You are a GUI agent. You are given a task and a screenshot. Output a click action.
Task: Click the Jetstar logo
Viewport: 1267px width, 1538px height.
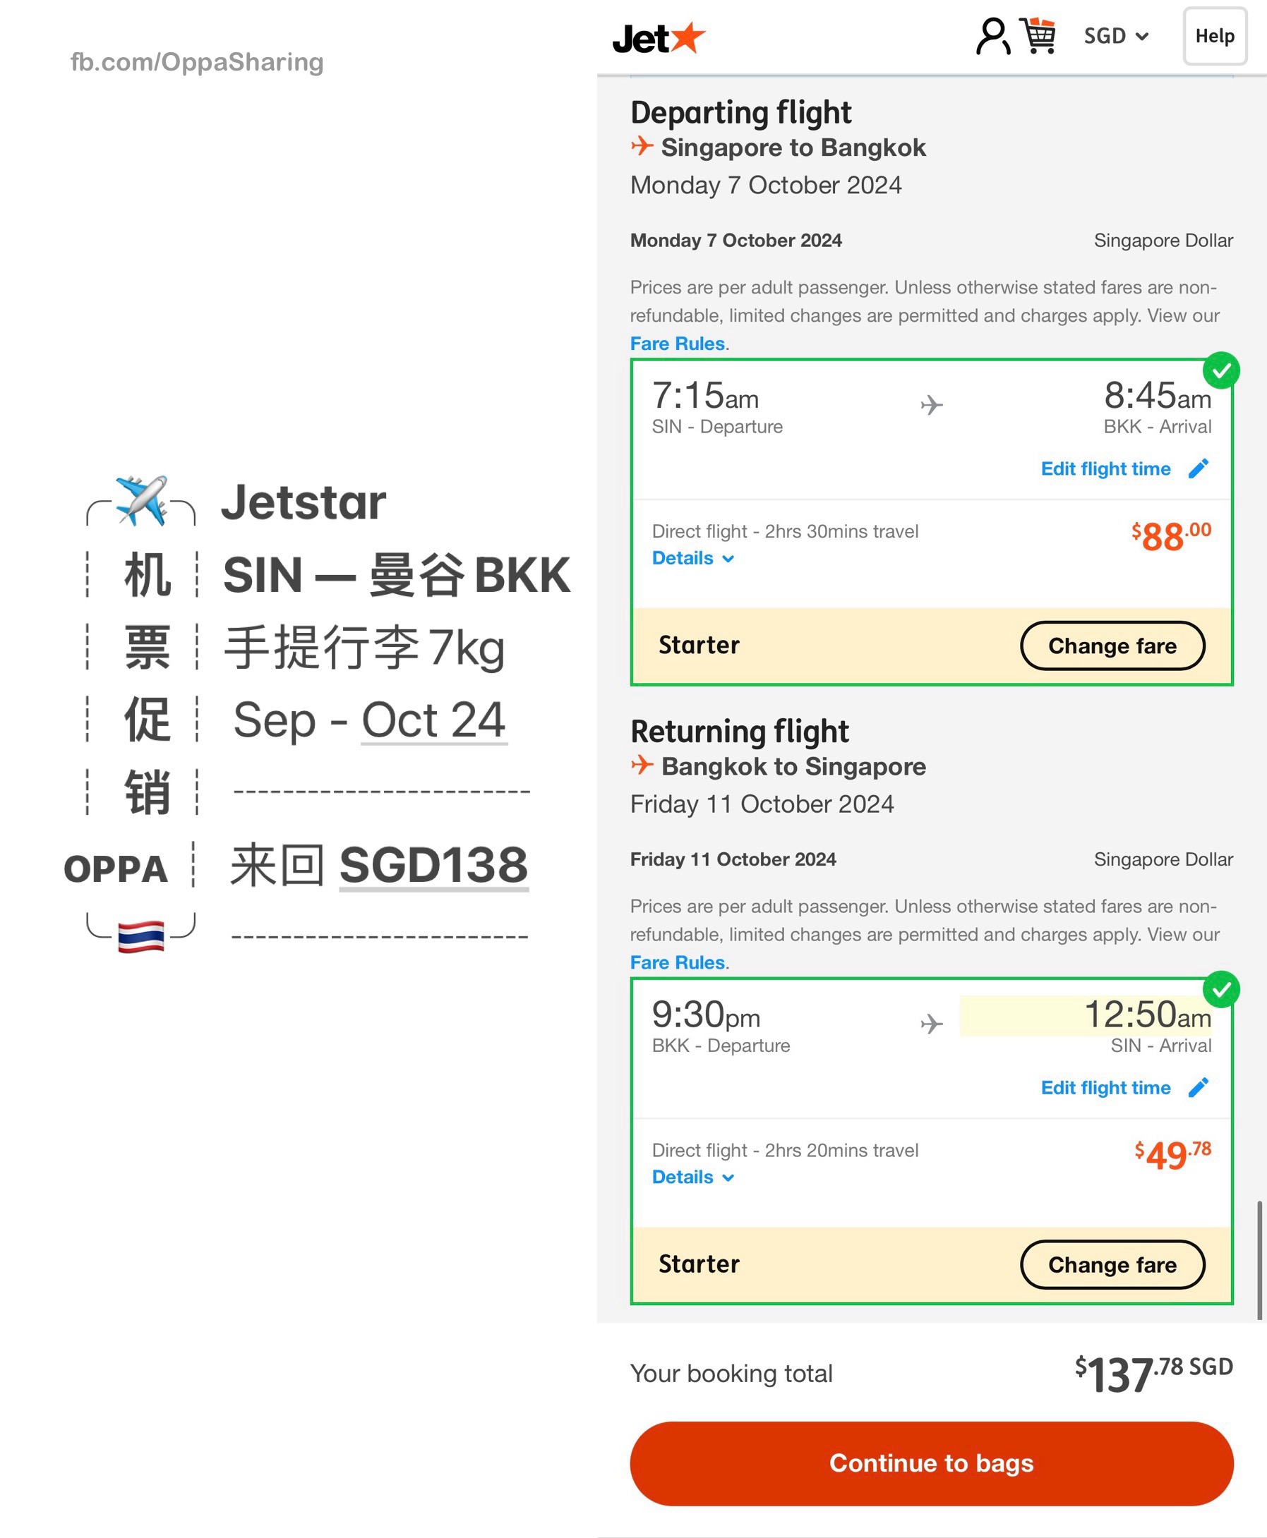659,38
